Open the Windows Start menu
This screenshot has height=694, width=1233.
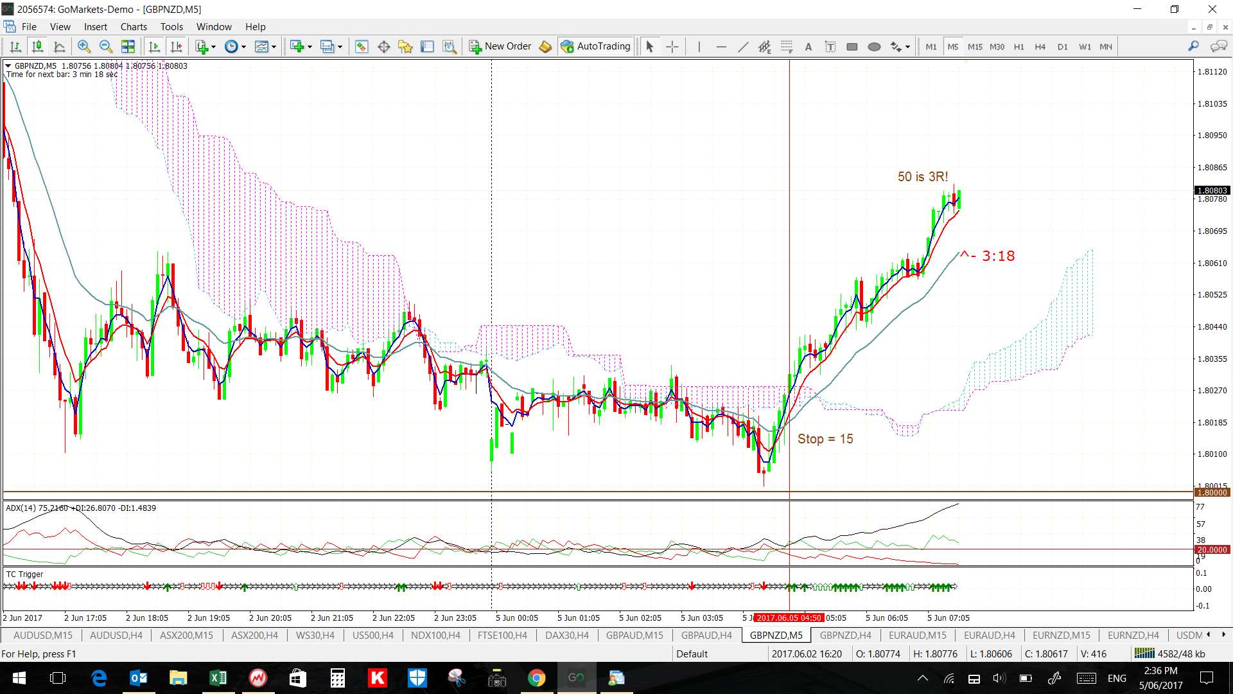coord(19,678)
